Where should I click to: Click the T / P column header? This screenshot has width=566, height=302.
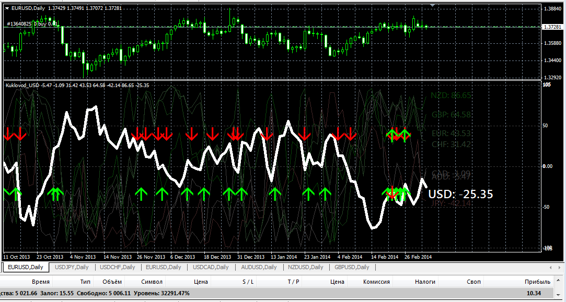click(294, 282)
